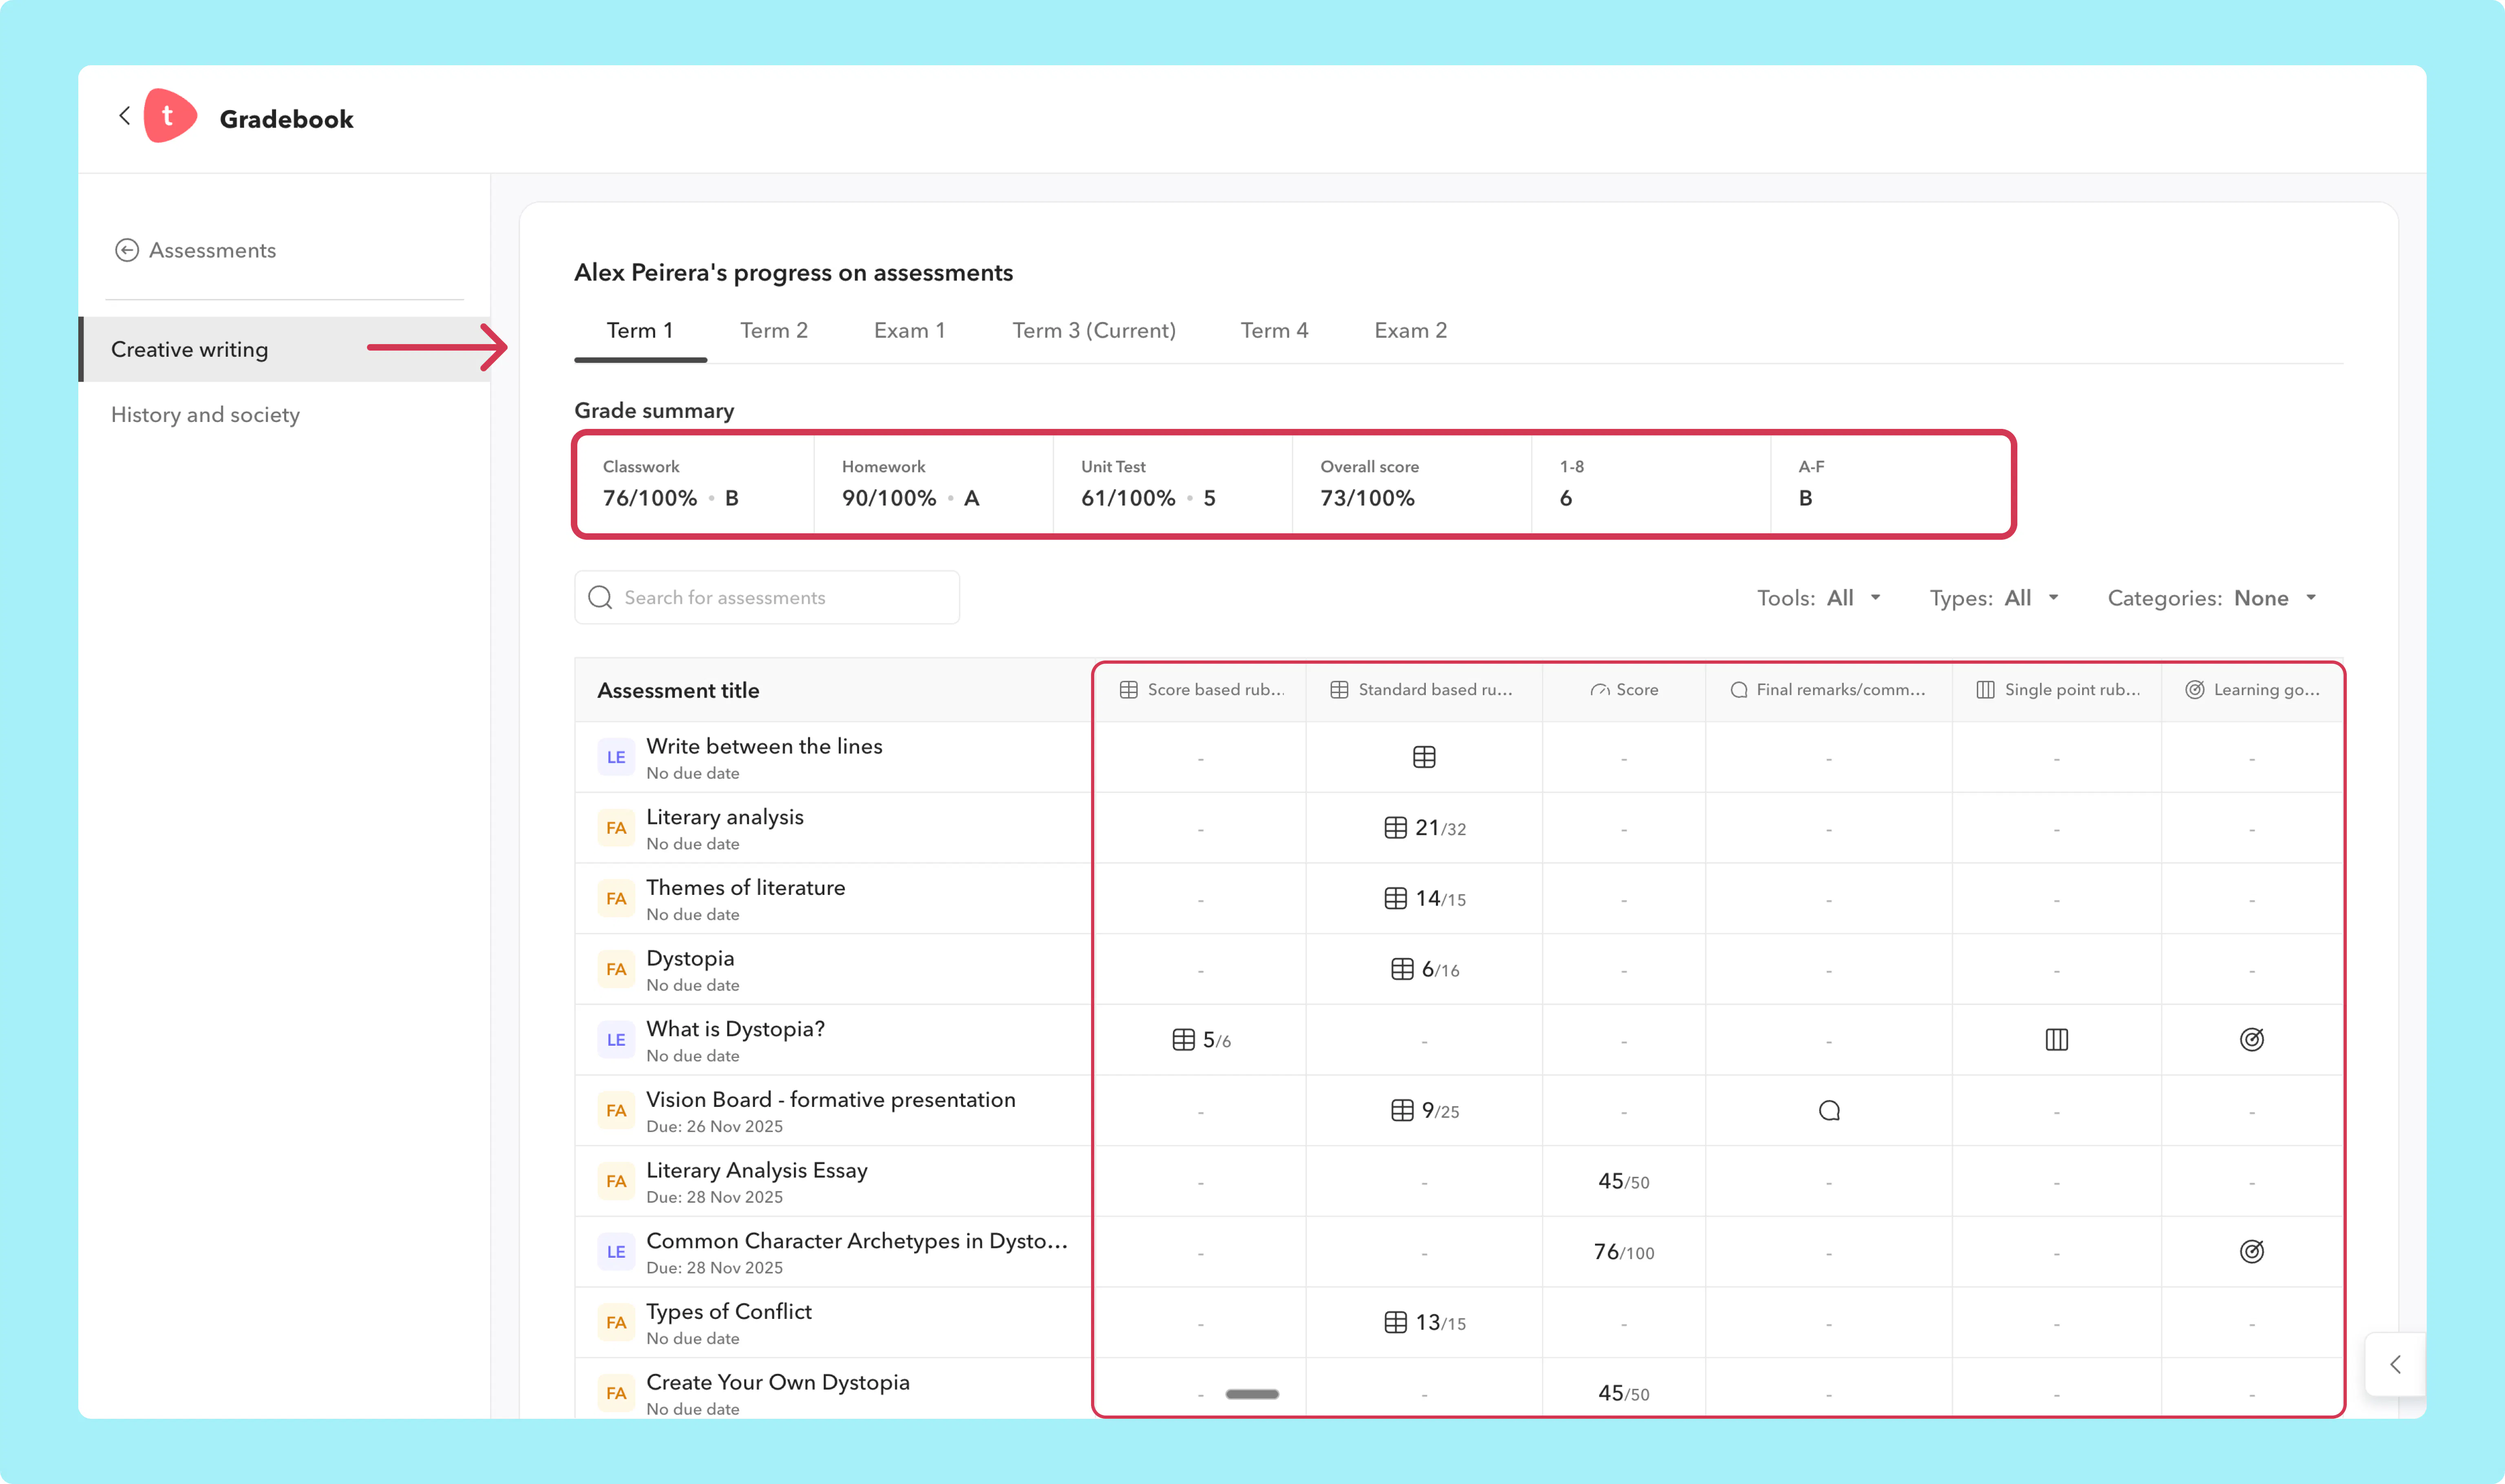2505x1484 pixels.
Task: Open standard rubric score 21/32 for Literary analysis
Action: tap(1425, 828)
